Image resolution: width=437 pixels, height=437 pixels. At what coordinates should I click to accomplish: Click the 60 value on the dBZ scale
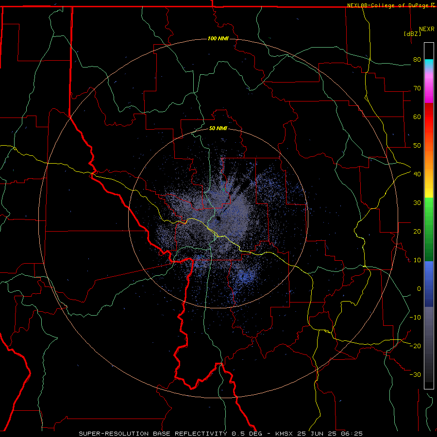pyautogui.click(x=417, y=117)
